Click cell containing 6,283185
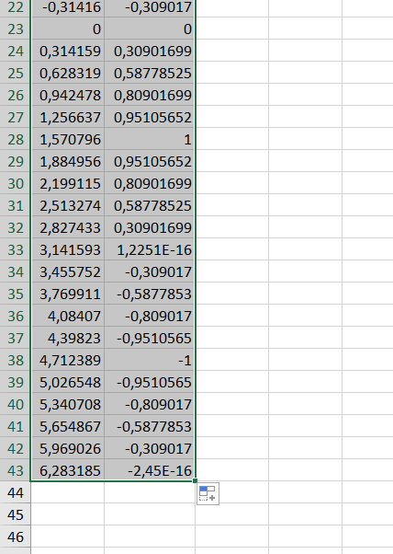Screen dimensions: 393x554 click(68, 470)
